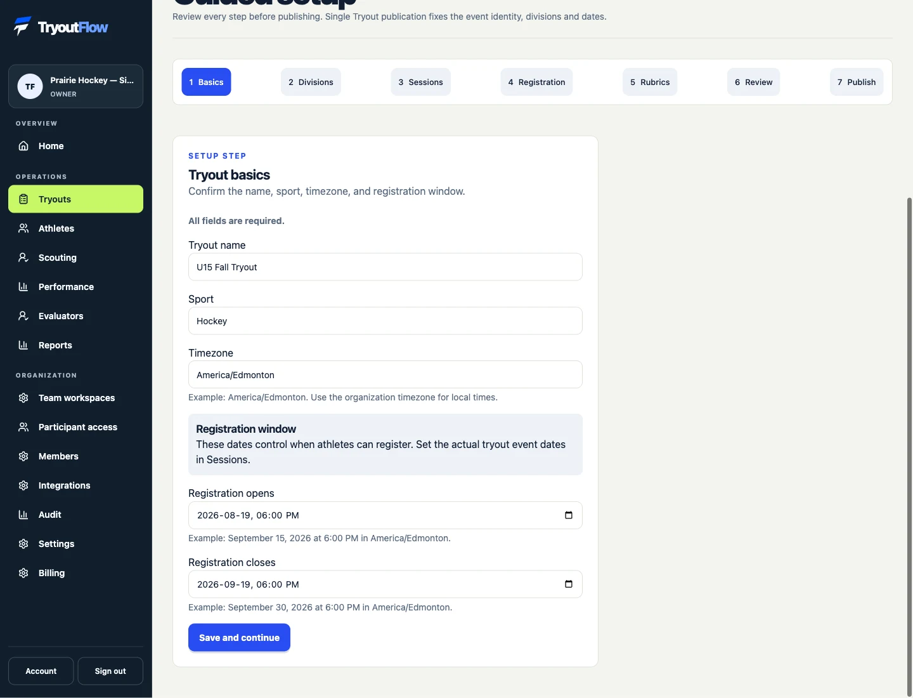The width and height of the screenshot is (913, 698).
Task: Click the Evaluators person icon
Action: click(23, 316)
